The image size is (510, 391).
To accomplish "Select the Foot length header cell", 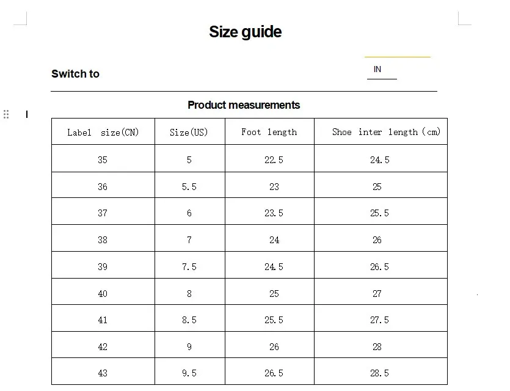I will (269, 132).
